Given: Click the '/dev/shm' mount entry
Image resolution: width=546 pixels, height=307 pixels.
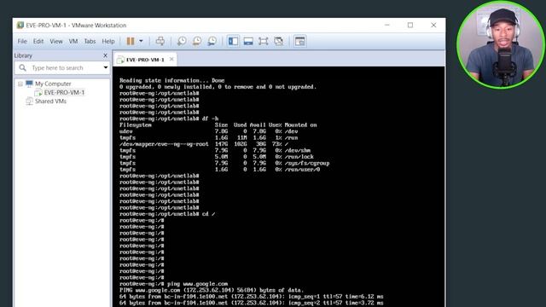Looking at the screenshot, I should [298, 151].
